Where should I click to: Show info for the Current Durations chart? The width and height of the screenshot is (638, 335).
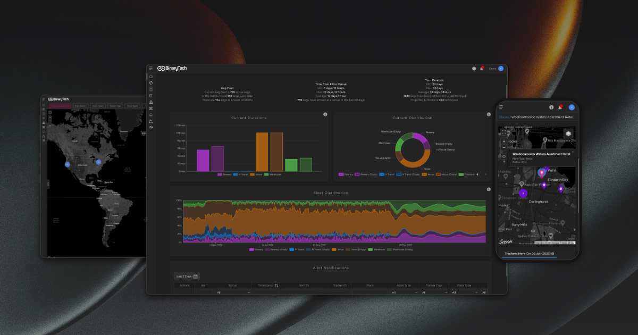[x=325, y=115]
